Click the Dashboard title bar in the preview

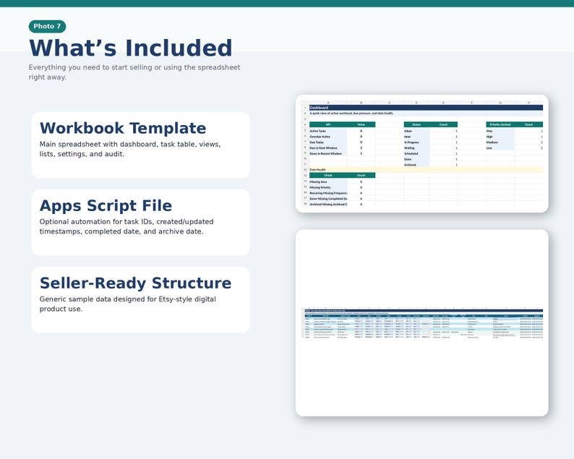point(426,108)
